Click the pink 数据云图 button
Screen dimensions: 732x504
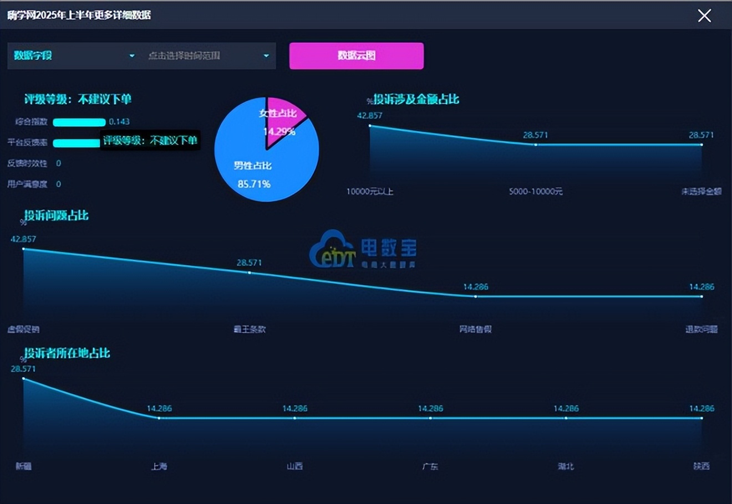[x=357, y=56]
